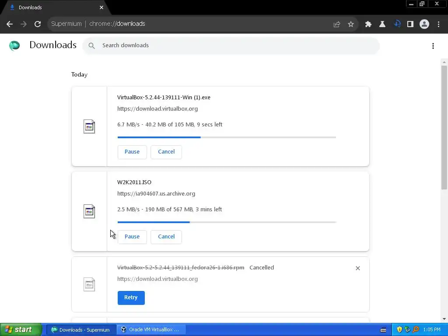Click the W2K2011.ISO progress bar
The width and height of the screenshot is (448, 336).
pyautogui.click(x=227, y=222)
